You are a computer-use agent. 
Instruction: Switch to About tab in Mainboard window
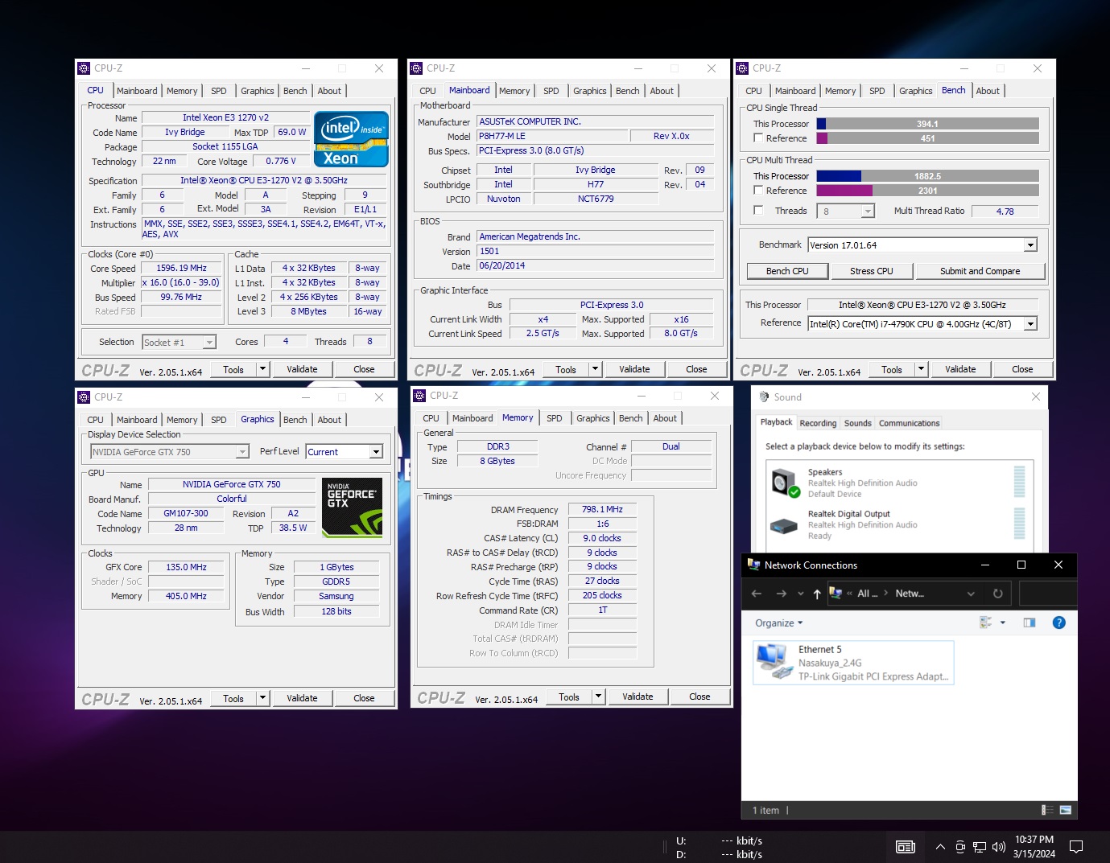point(662,91)
